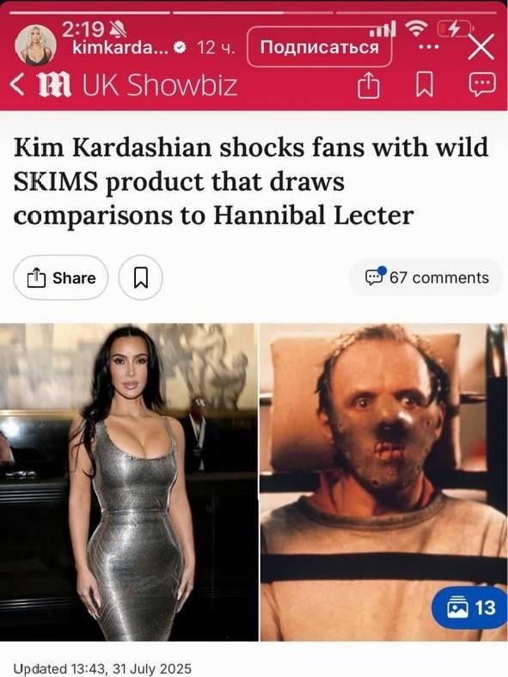Screen dimensions: 508x677
Task: Open the 13 photos gallery badge
Action: tap(470, 607)
